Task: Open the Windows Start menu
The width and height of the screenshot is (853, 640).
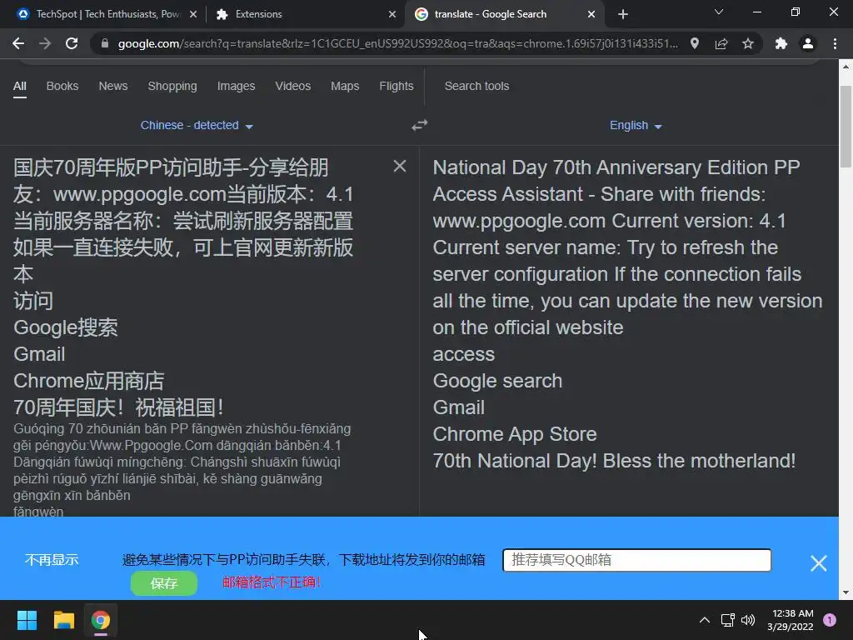Action: click(27, 620)
